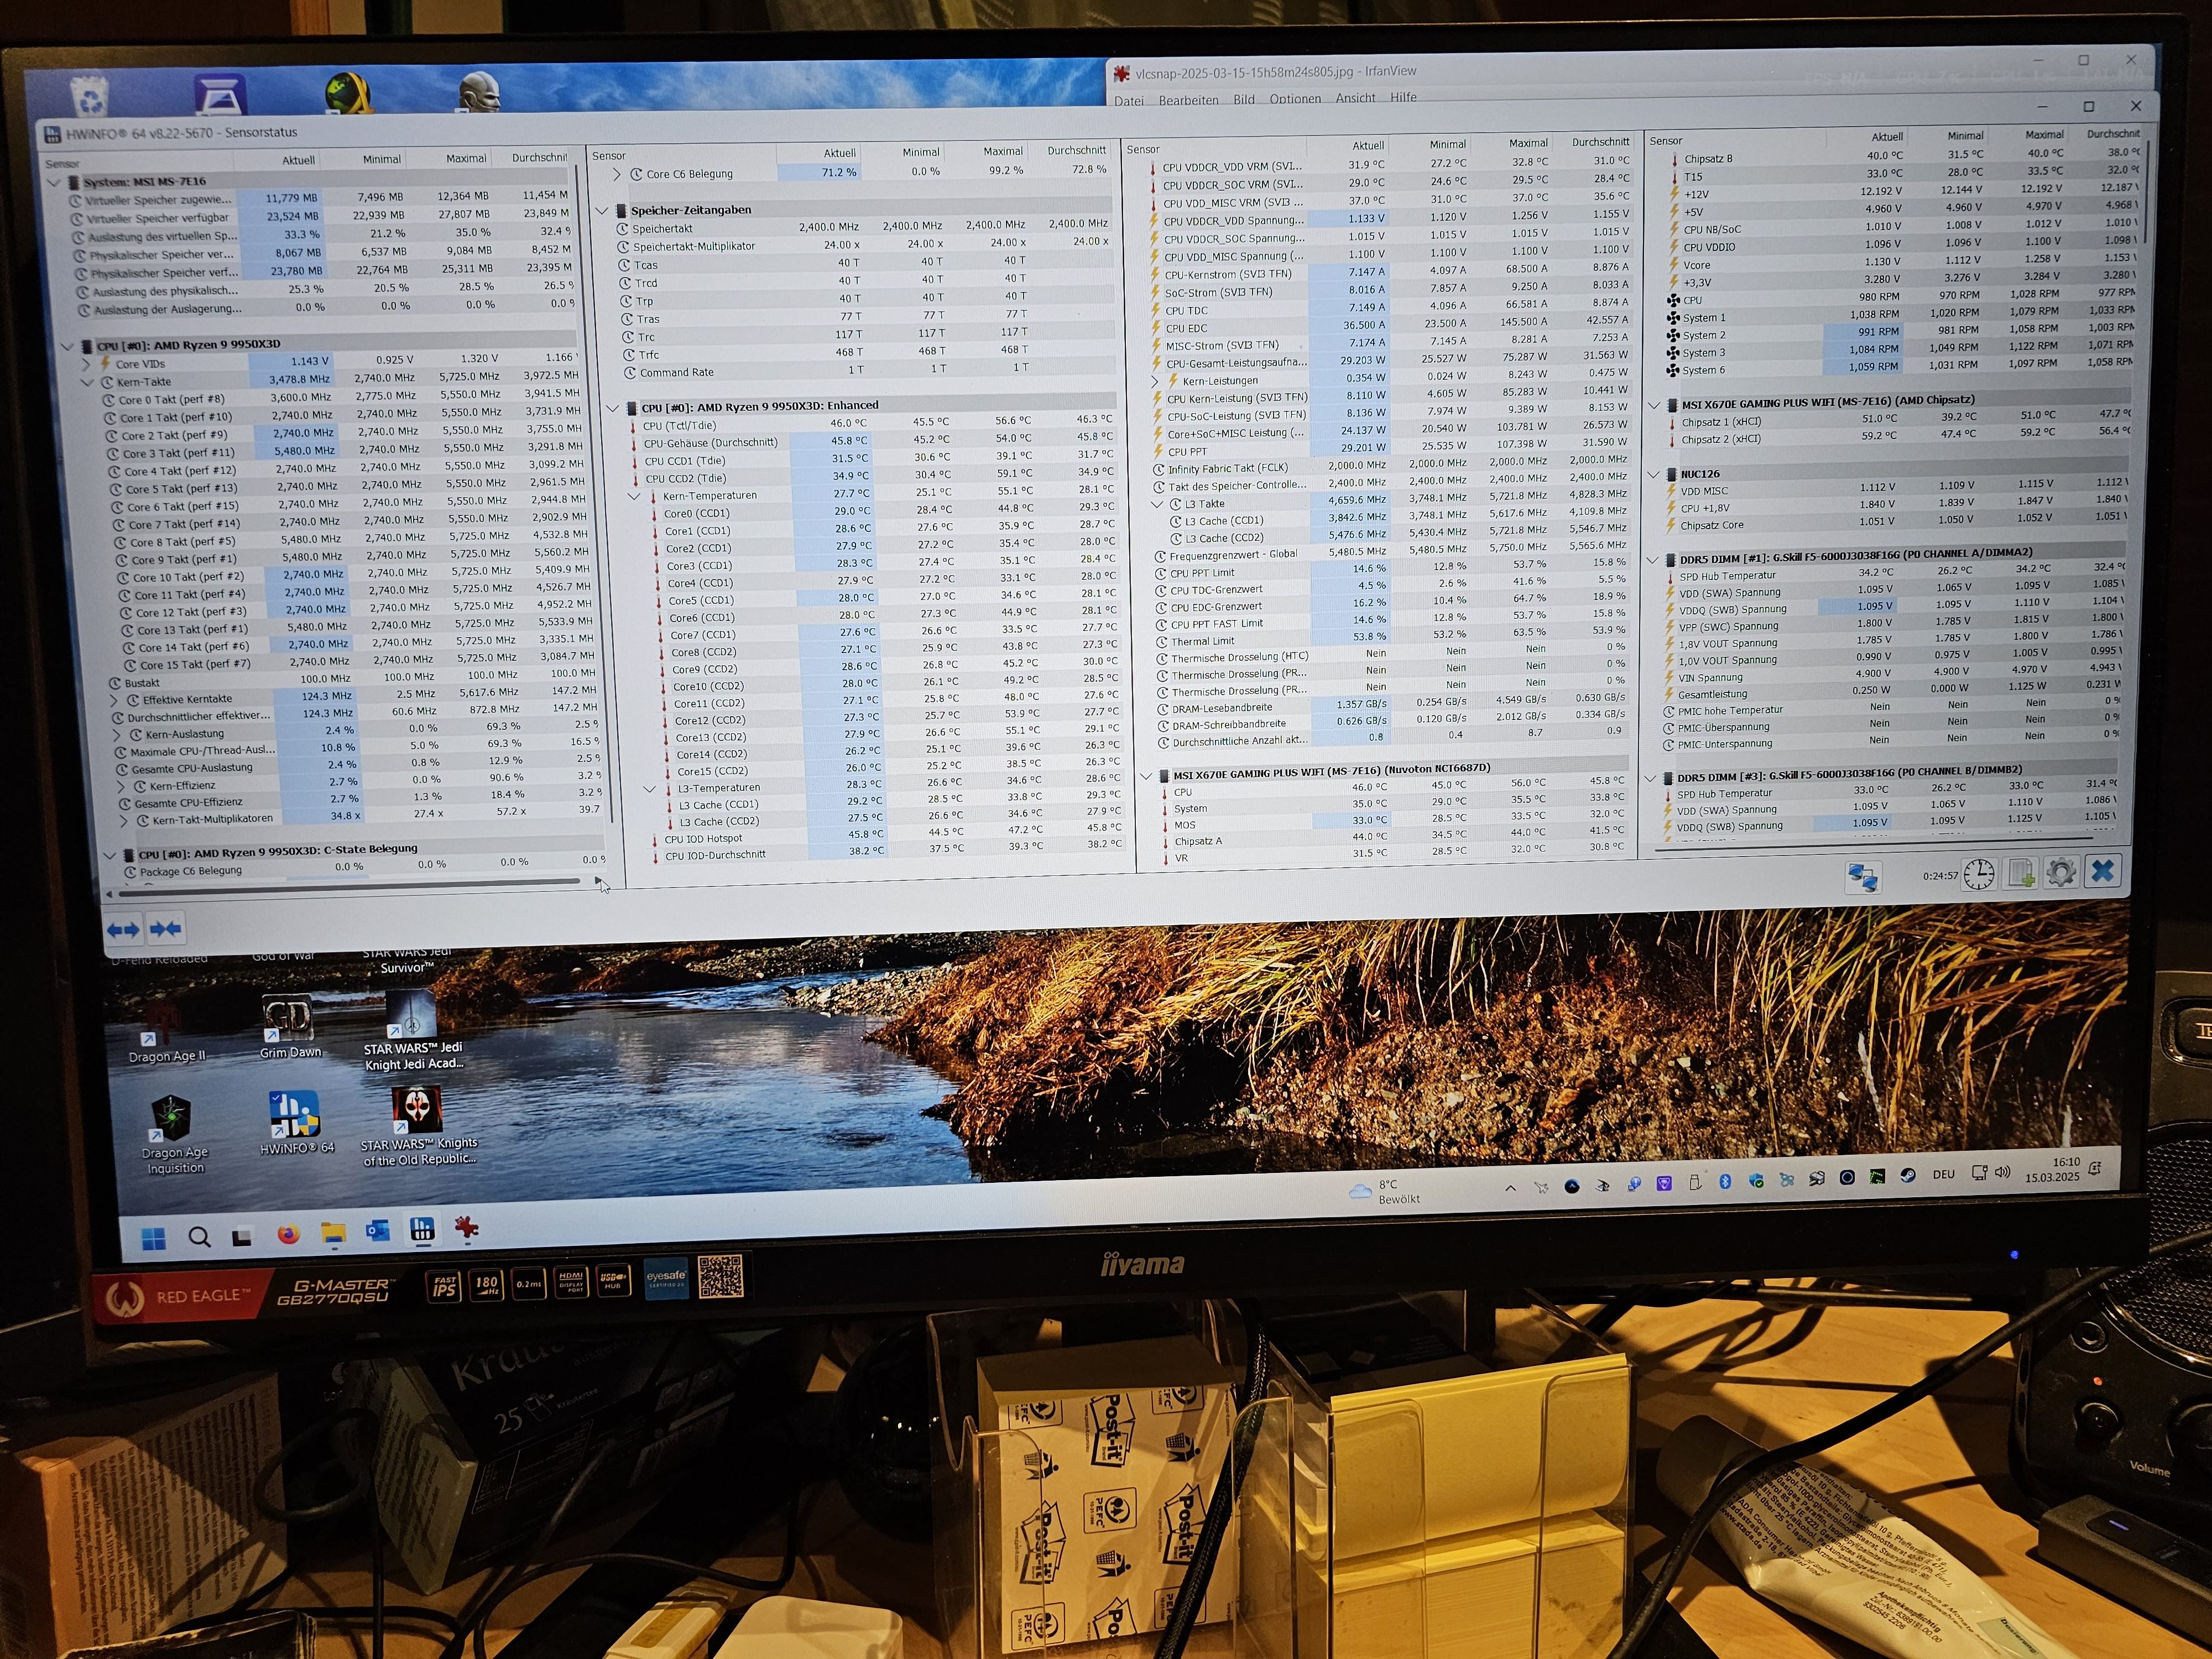Expand the Kern-Takte tree node

pos(88,382)
